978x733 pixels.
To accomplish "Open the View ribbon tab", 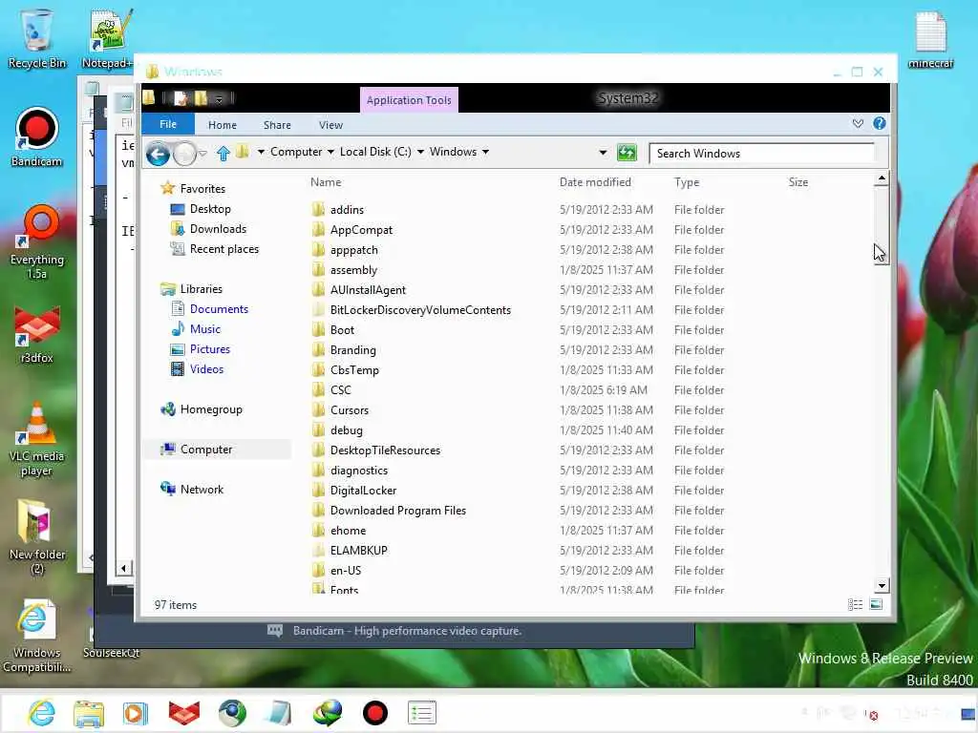I will tap(330, 125).
